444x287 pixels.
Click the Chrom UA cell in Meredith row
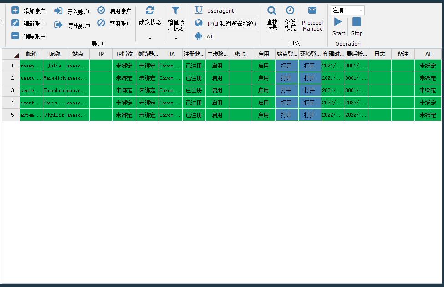(171, 78)
